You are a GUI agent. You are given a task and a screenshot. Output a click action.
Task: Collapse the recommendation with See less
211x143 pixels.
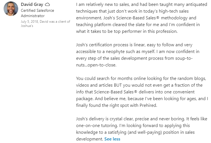click(112, 139)
